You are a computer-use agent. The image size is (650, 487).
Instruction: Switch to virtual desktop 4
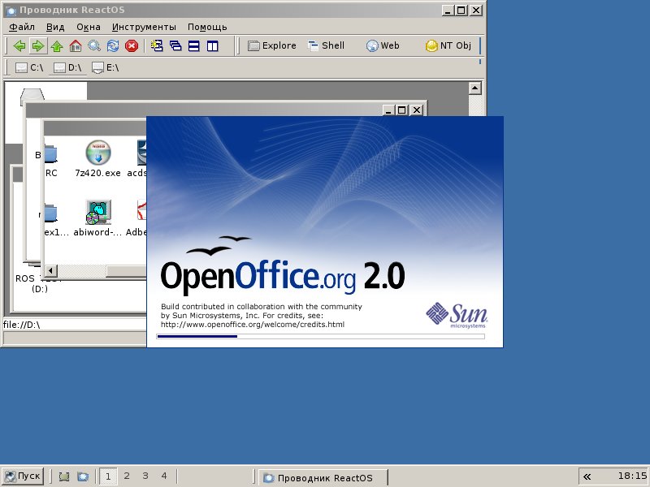coord(164,476)
